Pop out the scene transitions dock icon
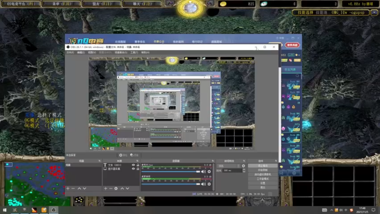 (x=244, y=161)
